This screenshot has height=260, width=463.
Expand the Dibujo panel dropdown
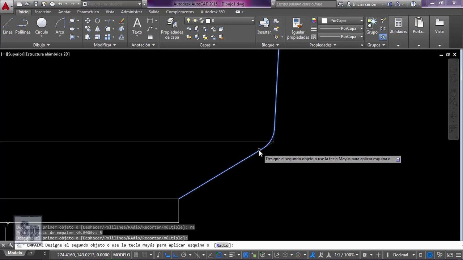point(41,45)
